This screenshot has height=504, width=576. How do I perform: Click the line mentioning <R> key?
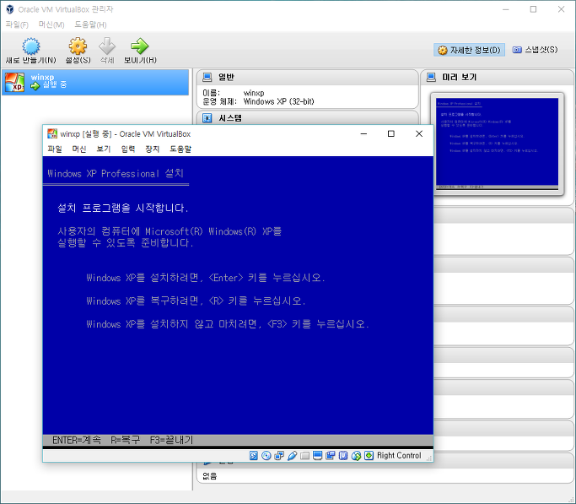[196, 301]
